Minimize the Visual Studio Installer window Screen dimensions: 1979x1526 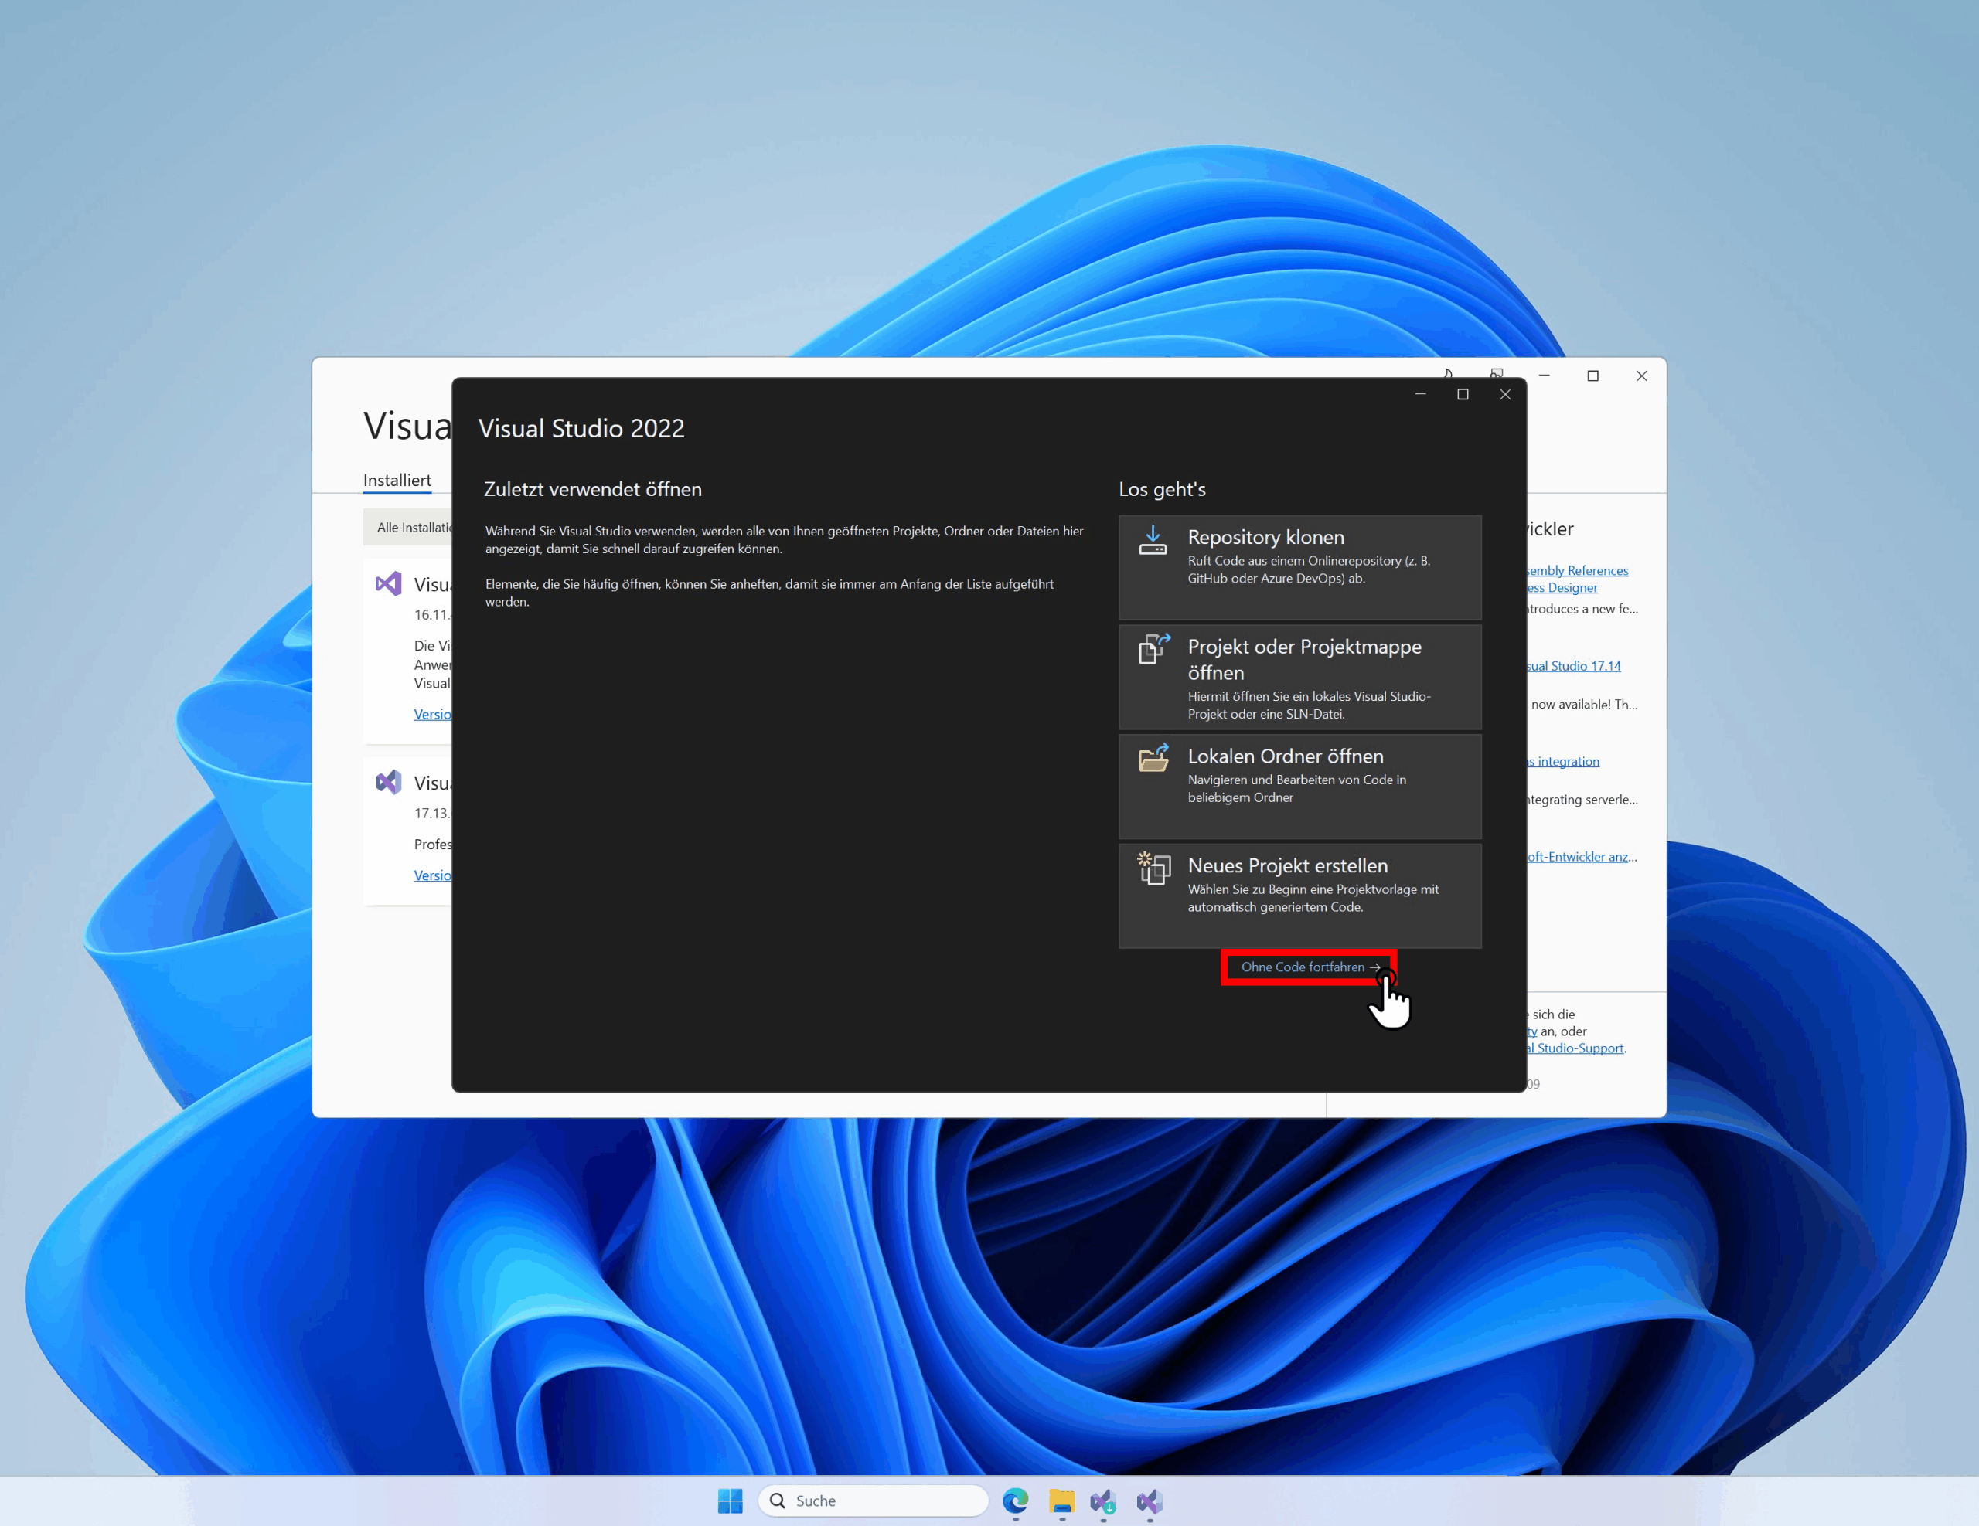click(1545, 376)
